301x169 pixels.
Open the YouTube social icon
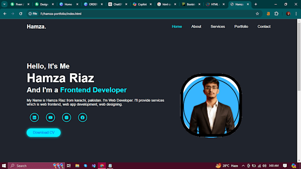pos(50,117)
